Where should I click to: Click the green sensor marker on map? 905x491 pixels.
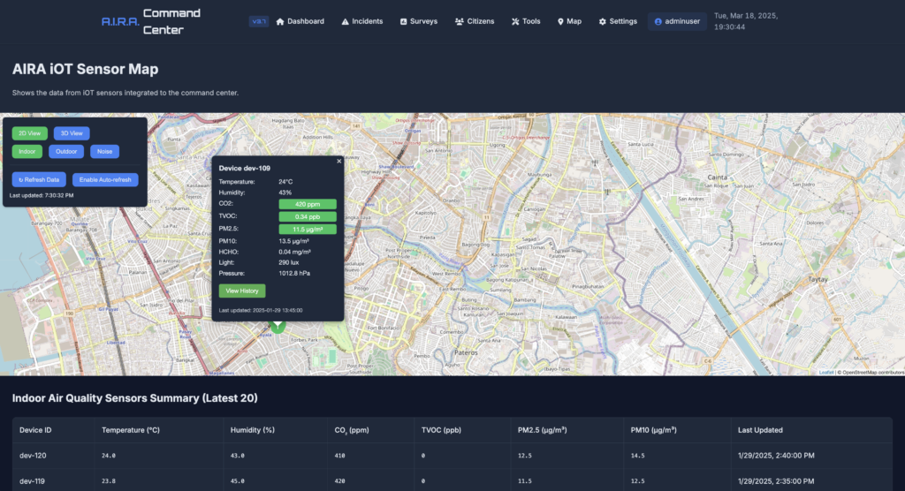278,326
